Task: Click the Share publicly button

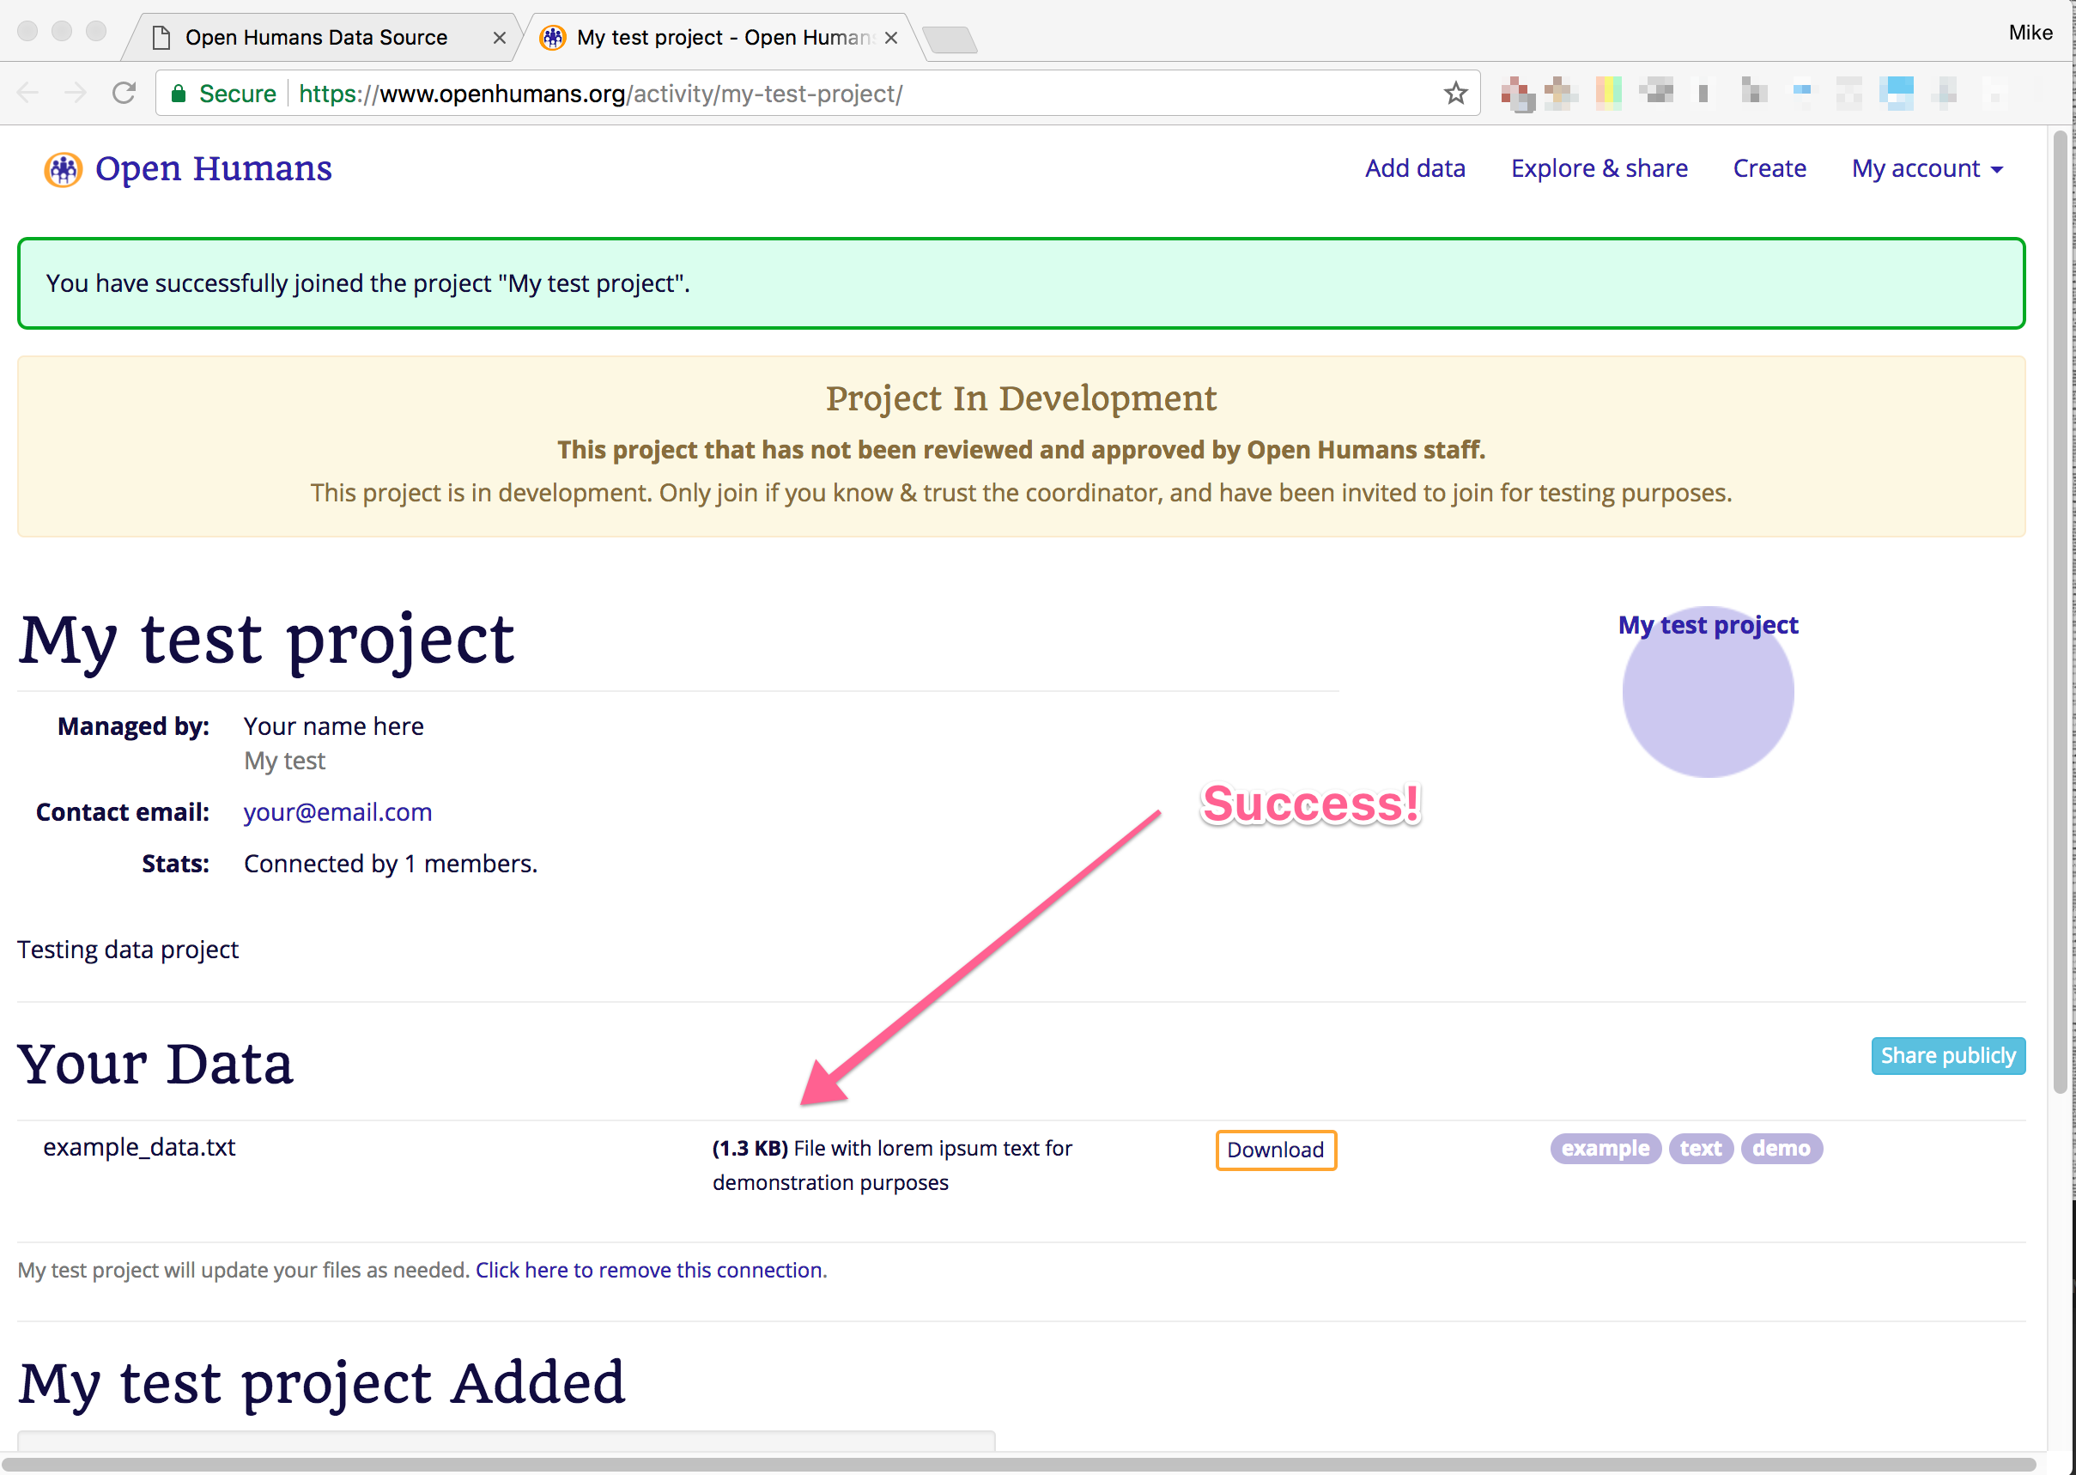Action: click(1947, 1055)
